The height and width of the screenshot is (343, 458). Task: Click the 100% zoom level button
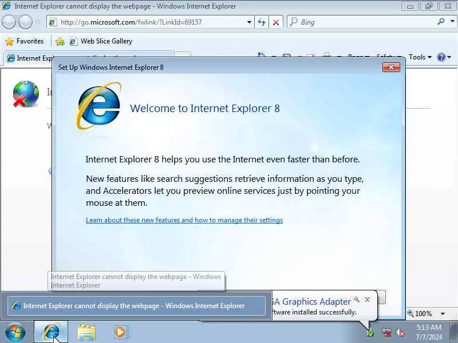420,313
